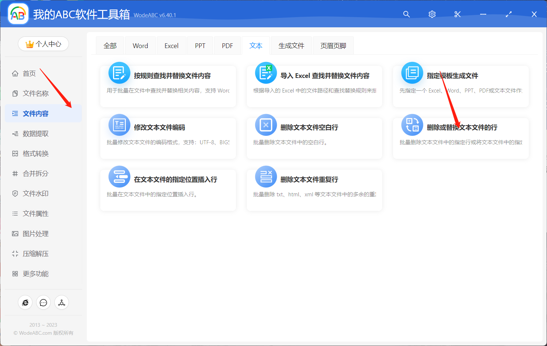Toggle the fullscreen expand arrows

(x=508, y=14)
